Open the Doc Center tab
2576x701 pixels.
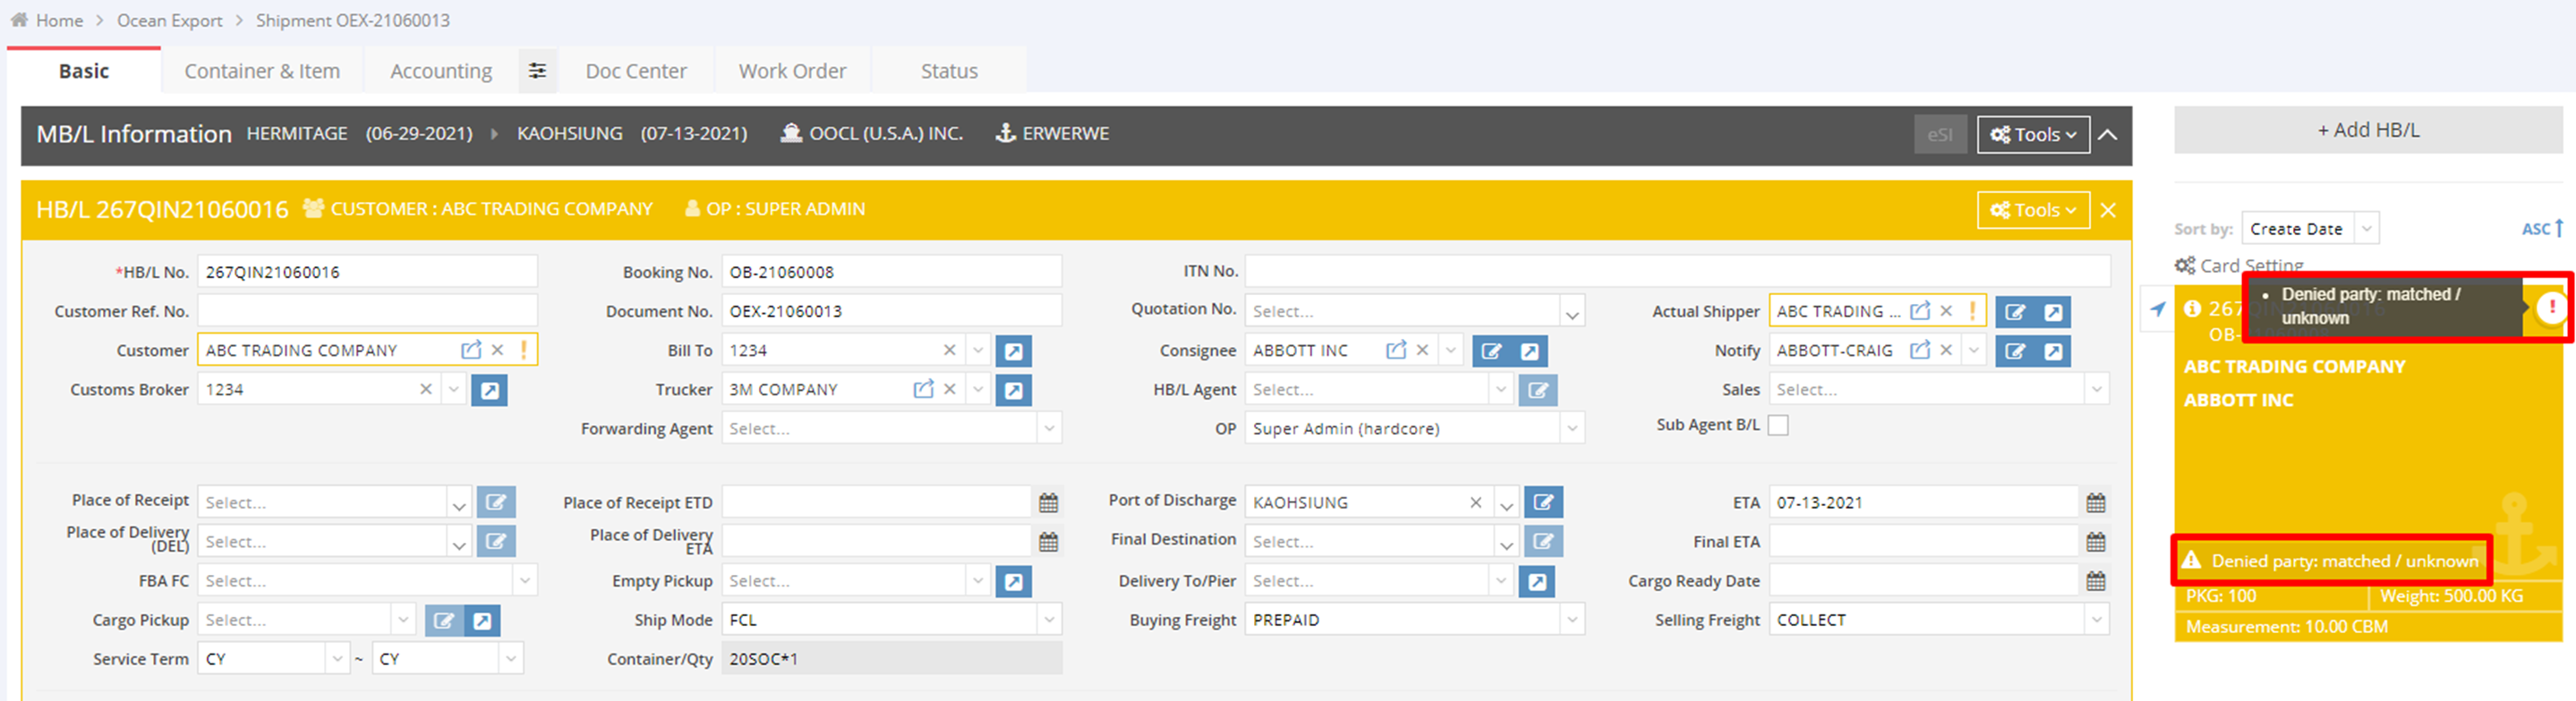click(x=636, y=71)
